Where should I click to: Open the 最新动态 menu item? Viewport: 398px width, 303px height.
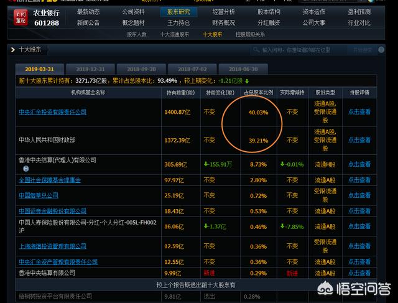(88, 12)
